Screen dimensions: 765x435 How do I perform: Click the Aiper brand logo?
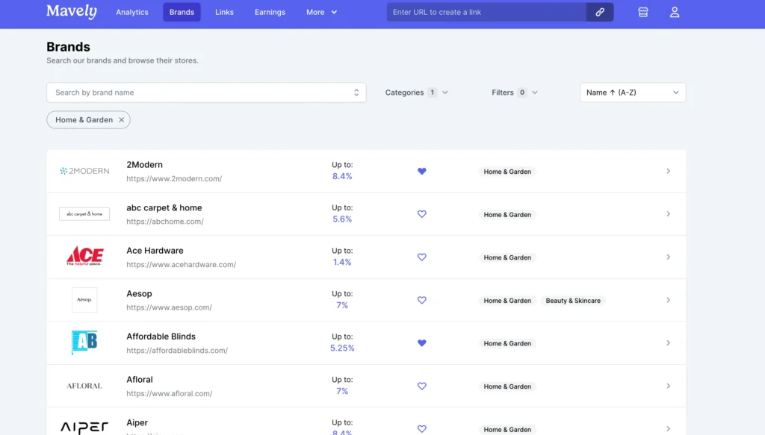(x=84, y=428)
